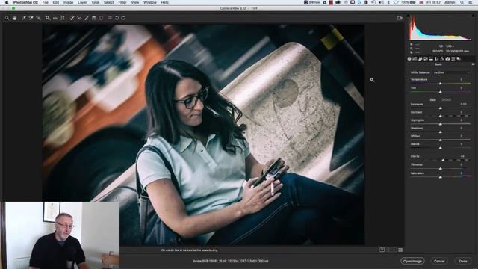The height and width of the screenshot is (269, 478).
Task: Open the Detail panel tab
Action: tap(420, 58)
